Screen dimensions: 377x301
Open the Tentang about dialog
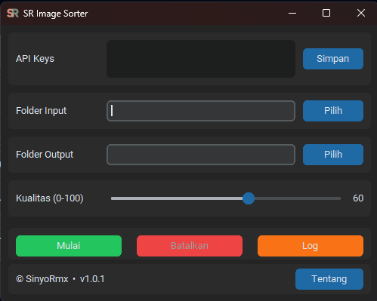(x=329, y=279)
